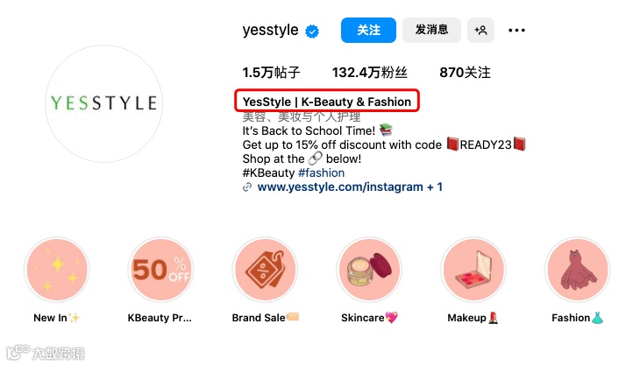The height and width of the screenshot is (366, 640).
Task: Open the Skincare highlight circle
Action: point(369,270)
